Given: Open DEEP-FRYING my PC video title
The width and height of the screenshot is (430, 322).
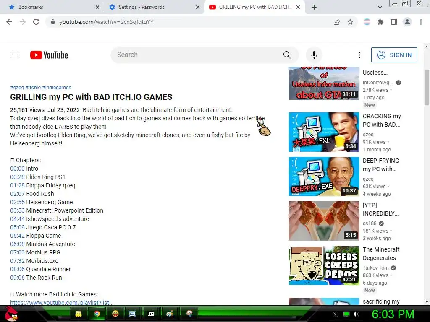Looking at the screenshot, I should tap(381, 165).
